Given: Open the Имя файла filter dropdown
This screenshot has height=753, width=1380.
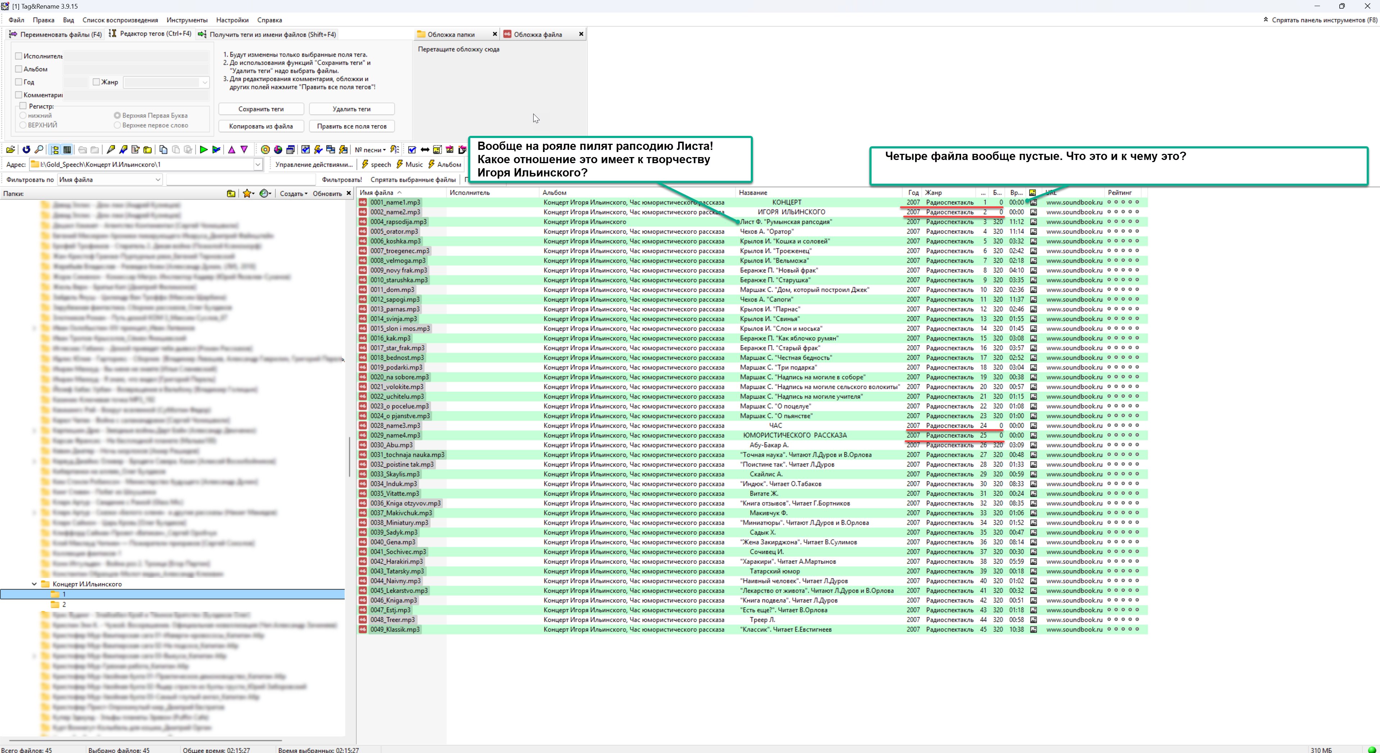Looking at the screenshot, I should 157,179.
